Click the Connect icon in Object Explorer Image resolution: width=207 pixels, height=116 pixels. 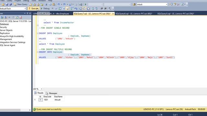click(x=2, y=17)
